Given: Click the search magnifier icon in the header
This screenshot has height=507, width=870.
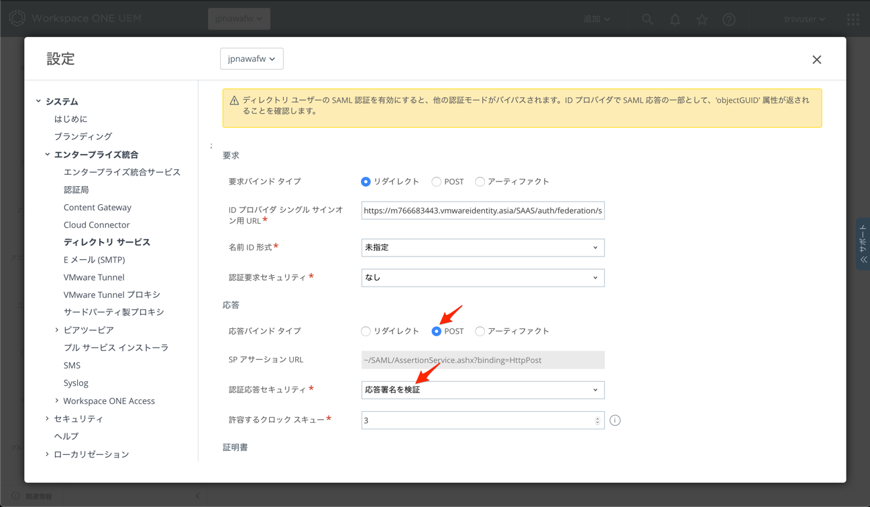Looking at the screenshot, I should click(x=647, y=19).
